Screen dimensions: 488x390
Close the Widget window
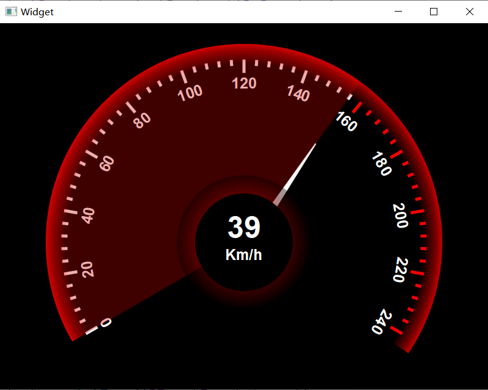(x=469, y=12)
